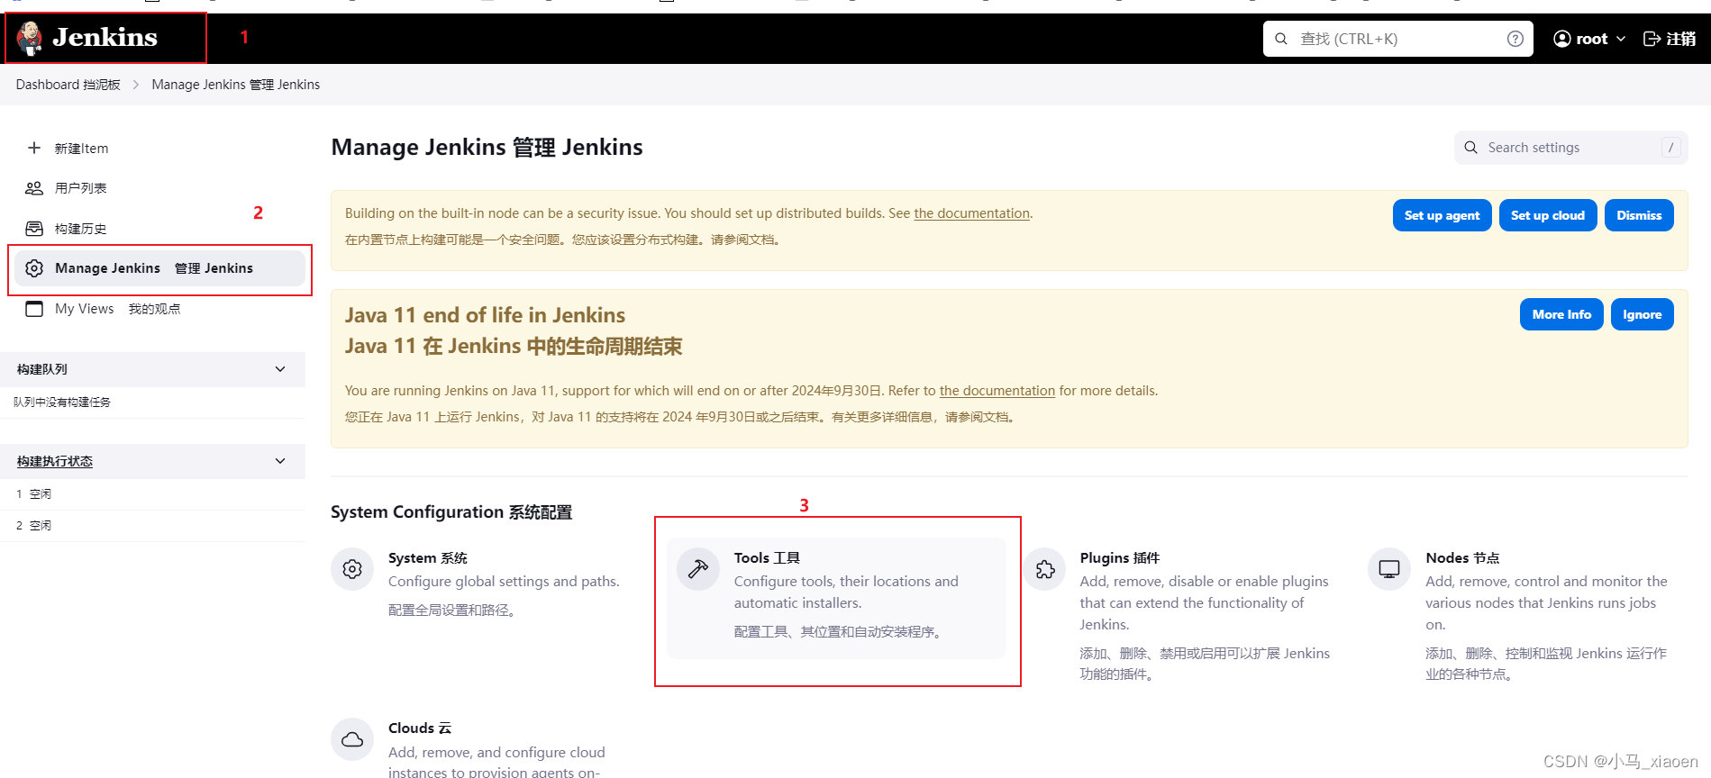Viewport: 1711px width, 778px height.
Task: Click the logout arrow icon
Action: 1652,39
